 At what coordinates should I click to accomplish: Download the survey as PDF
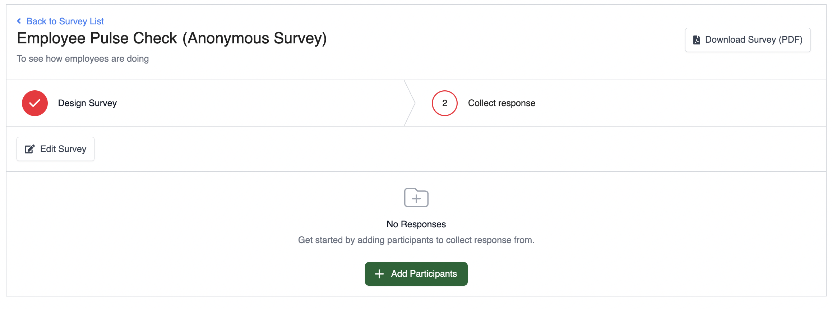click(x=748, y=40)
